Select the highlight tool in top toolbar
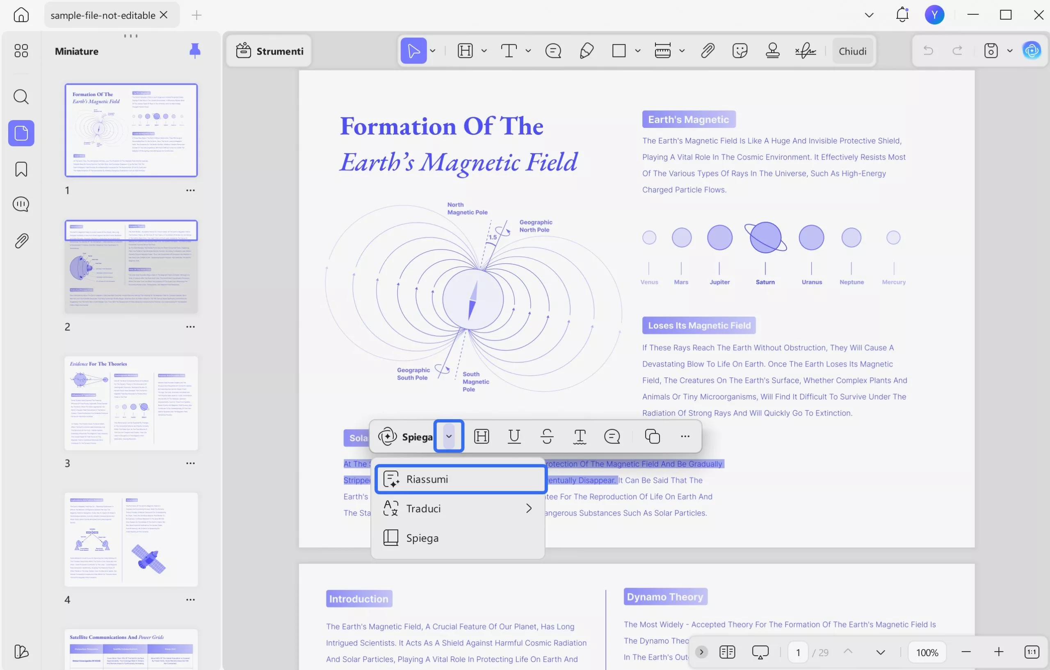Screen dimensions: 1050x670 pyautogui.click(x=465, y=51)
